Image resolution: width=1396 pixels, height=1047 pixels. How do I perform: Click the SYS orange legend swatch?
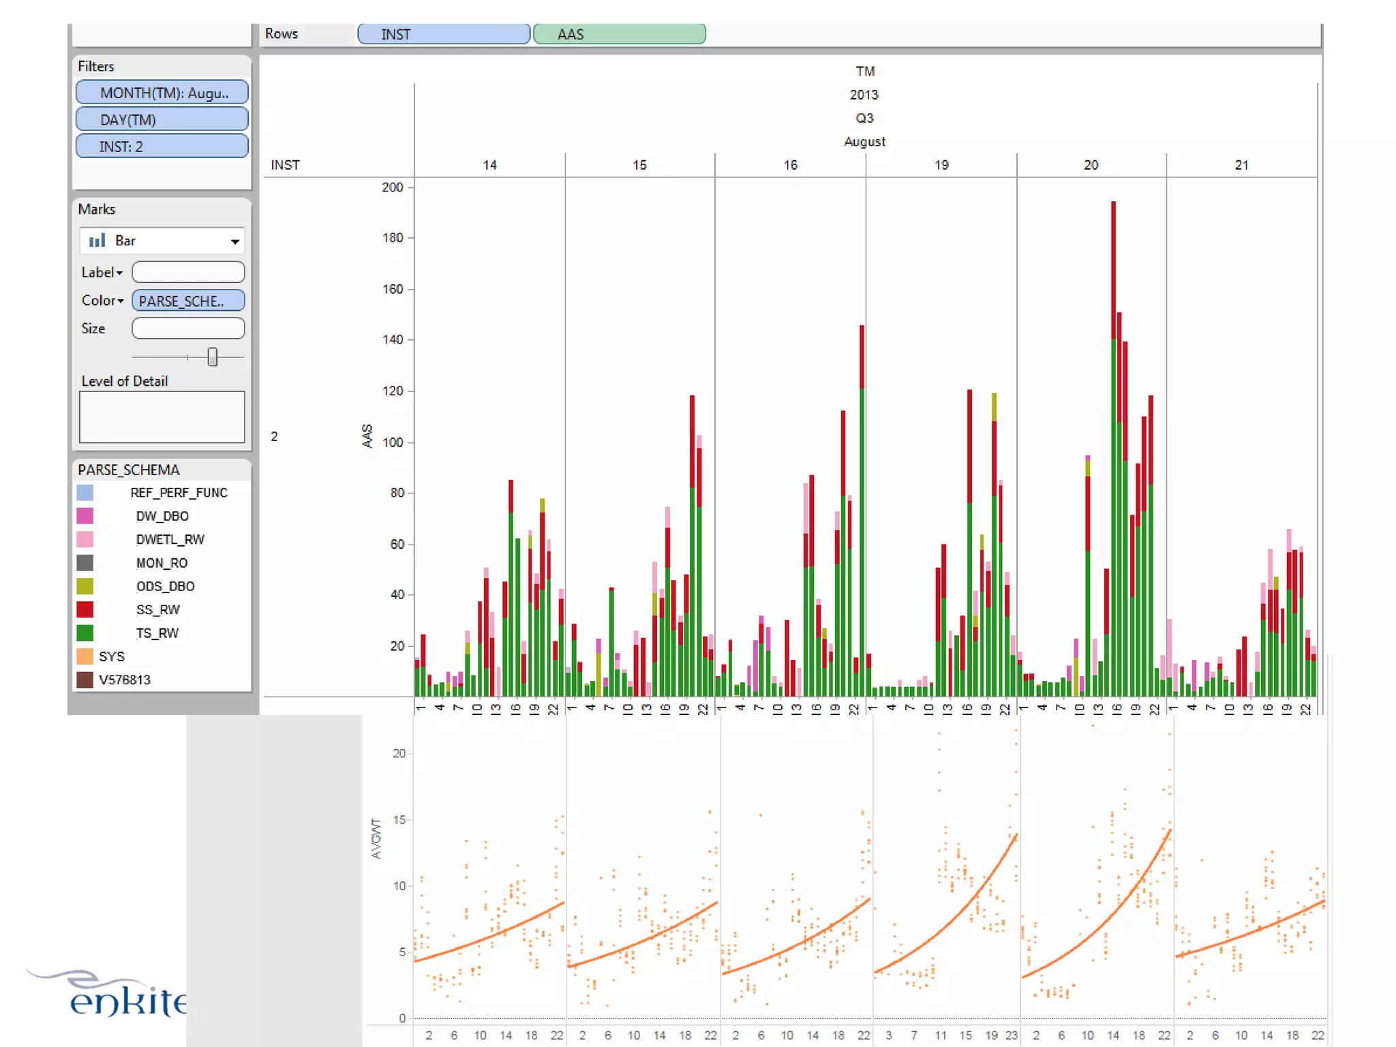point(85,656)
